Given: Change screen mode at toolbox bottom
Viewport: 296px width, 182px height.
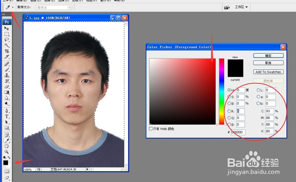Looking at the screenshot, I should [x=7, y=178].
